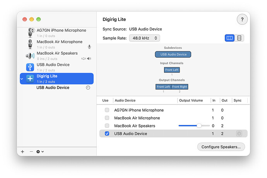Viewport: 267px width, 178px height.
Task: Select the MacBook Air Microphone sidebar icon
Action: coord(30,44)
